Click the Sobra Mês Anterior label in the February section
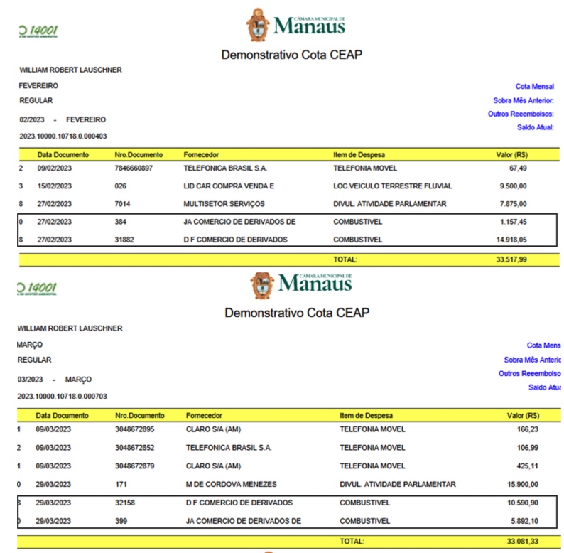This screenshot has width=564, height=553. [x=523, y=101]
